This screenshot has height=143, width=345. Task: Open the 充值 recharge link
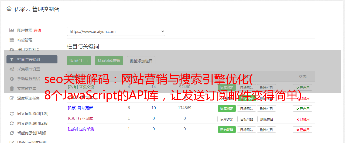[37, 30]
